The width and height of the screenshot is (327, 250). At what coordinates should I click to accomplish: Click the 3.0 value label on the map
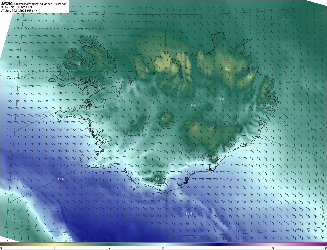pyautogui.click(x=249, y=77)
